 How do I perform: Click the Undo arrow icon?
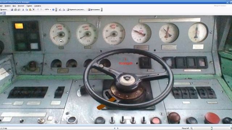[38, 10]
